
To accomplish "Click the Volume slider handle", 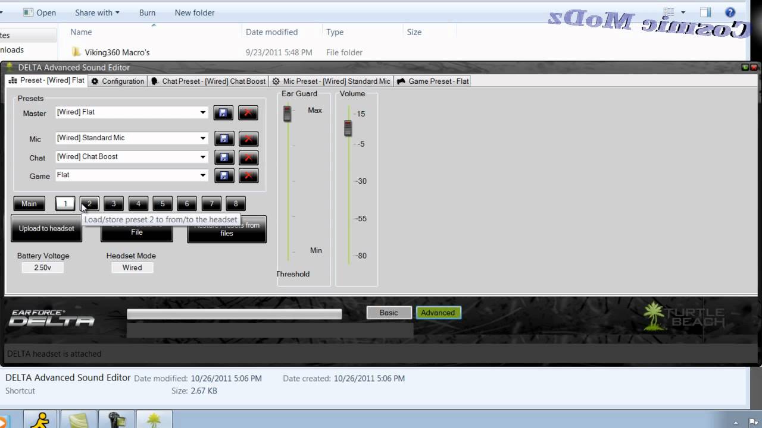I will (348, 128).
